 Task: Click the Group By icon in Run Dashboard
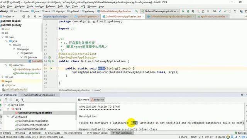tap(17, 100)
